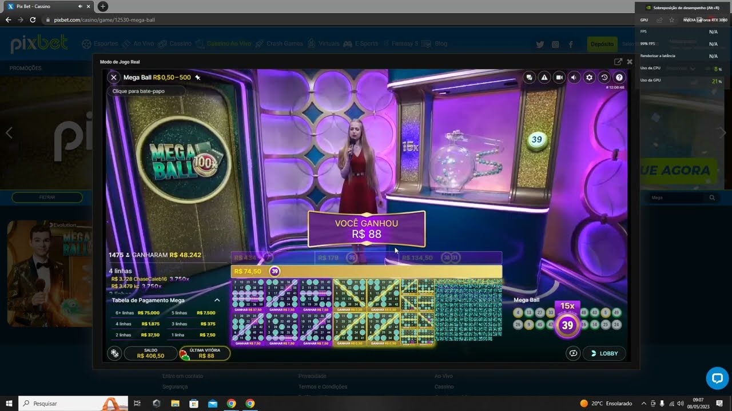This screenshot has height=411, width=732.
Task: Go to previous promotion banner arrow
Action: point(9,132)
